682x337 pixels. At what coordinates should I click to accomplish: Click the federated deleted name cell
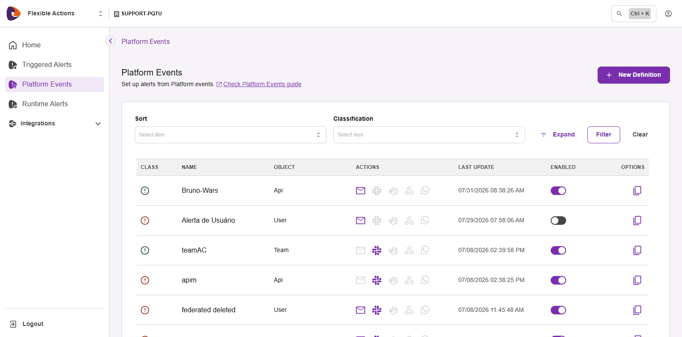click(x=208, y=310)
